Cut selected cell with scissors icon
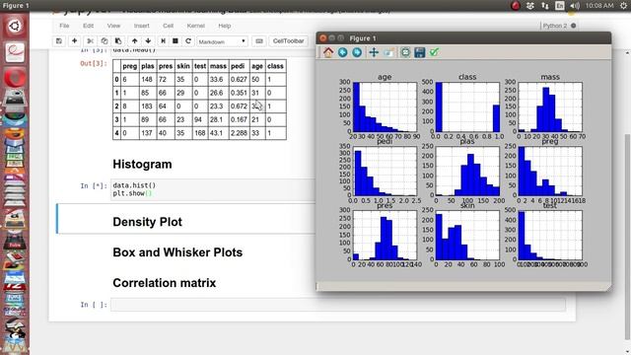The width and height of the screenshot is (631, 355). point(90,41)
